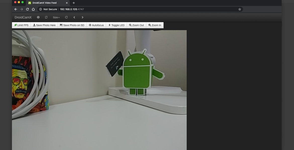Select the DroidCamX Video Feed tab
Viewport: 294px width, 150px height.
click(48, 3)
